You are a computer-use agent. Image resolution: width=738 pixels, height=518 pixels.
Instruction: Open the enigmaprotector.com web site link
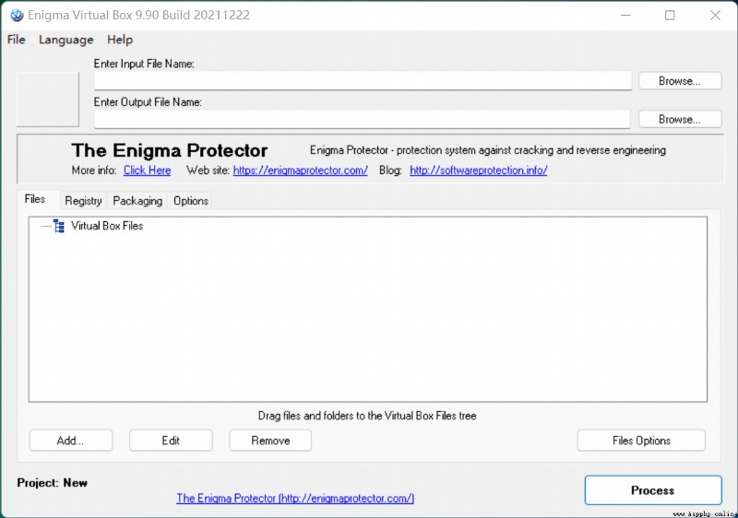301,171
